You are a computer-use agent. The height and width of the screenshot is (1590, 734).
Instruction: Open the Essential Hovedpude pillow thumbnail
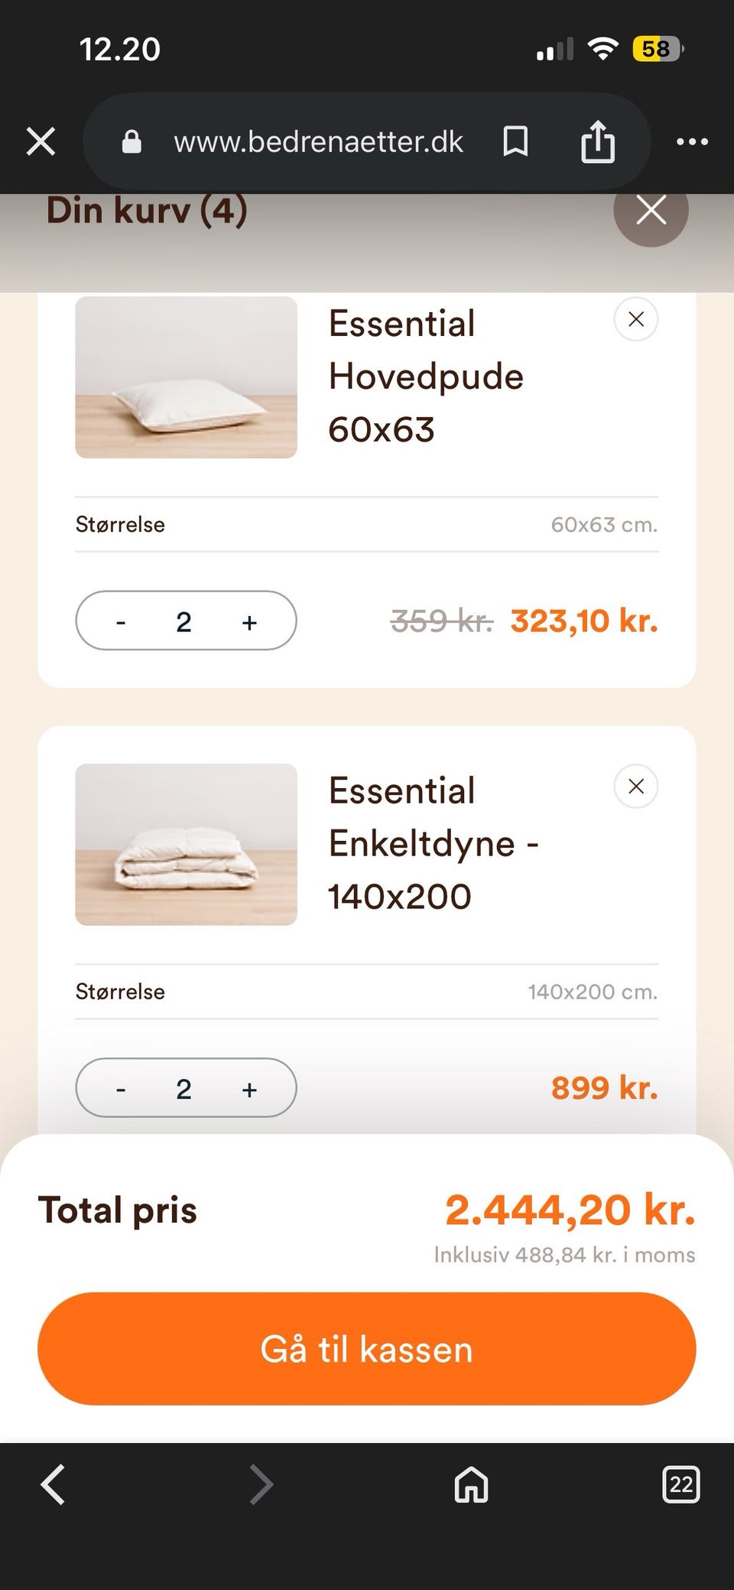coord(186,377)
